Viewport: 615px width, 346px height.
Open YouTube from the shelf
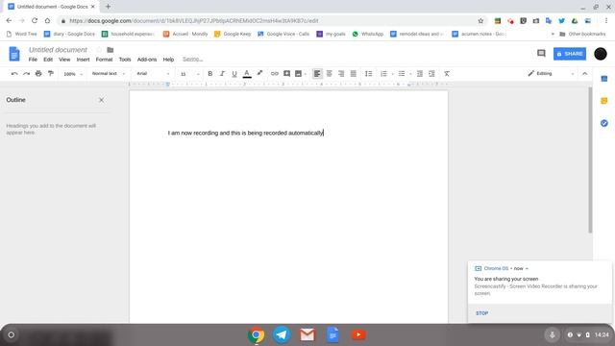click(358, 334)
